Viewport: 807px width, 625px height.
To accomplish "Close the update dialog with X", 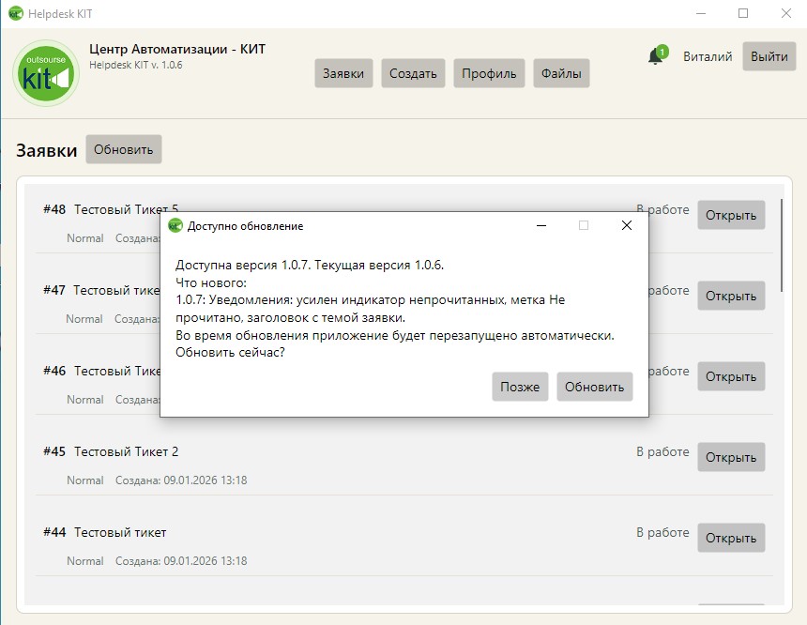I will 627,225.
